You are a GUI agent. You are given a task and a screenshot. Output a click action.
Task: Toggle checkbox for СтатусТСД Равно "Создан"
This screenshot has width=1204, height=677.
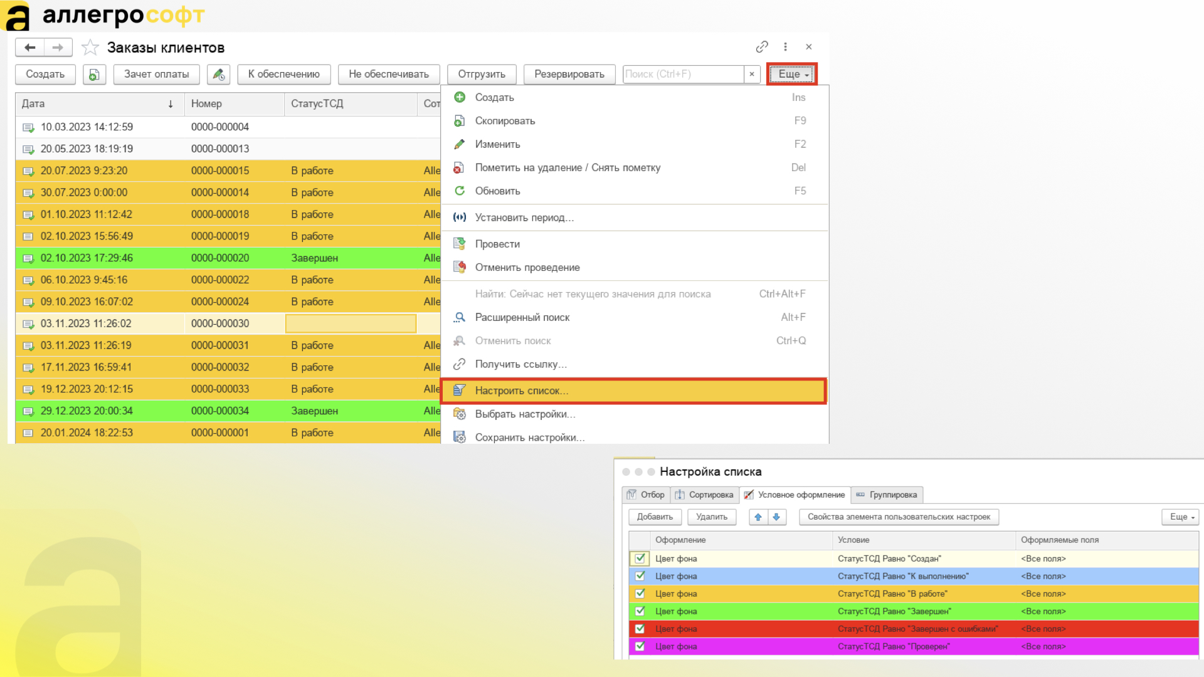pos(640,558)
